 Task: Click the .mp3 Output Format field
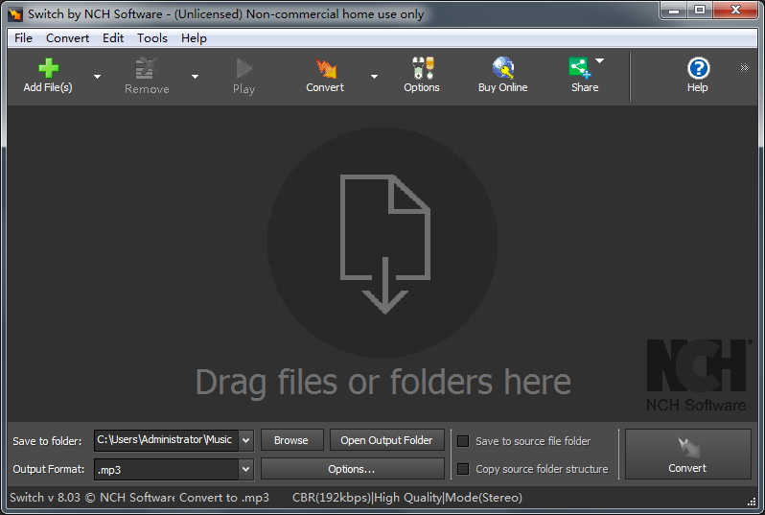pos(166,469)
